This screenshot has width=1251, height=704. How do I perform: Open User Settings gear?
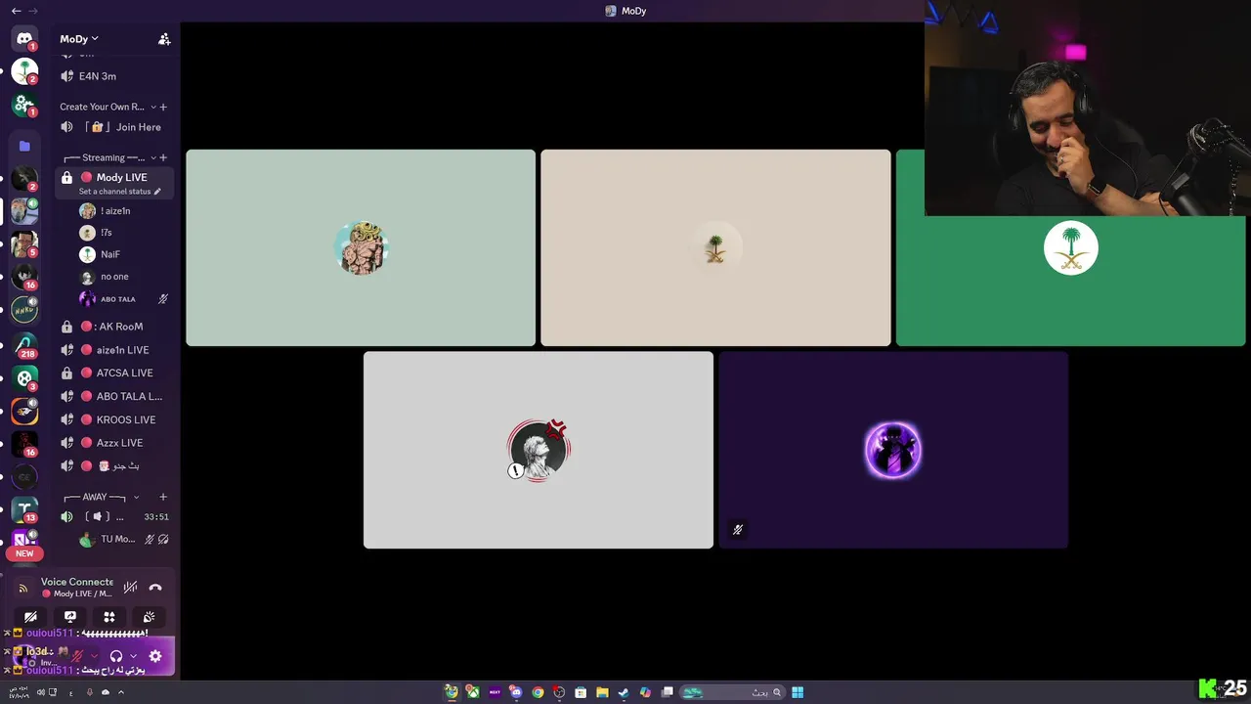click(x=155, y=656)
